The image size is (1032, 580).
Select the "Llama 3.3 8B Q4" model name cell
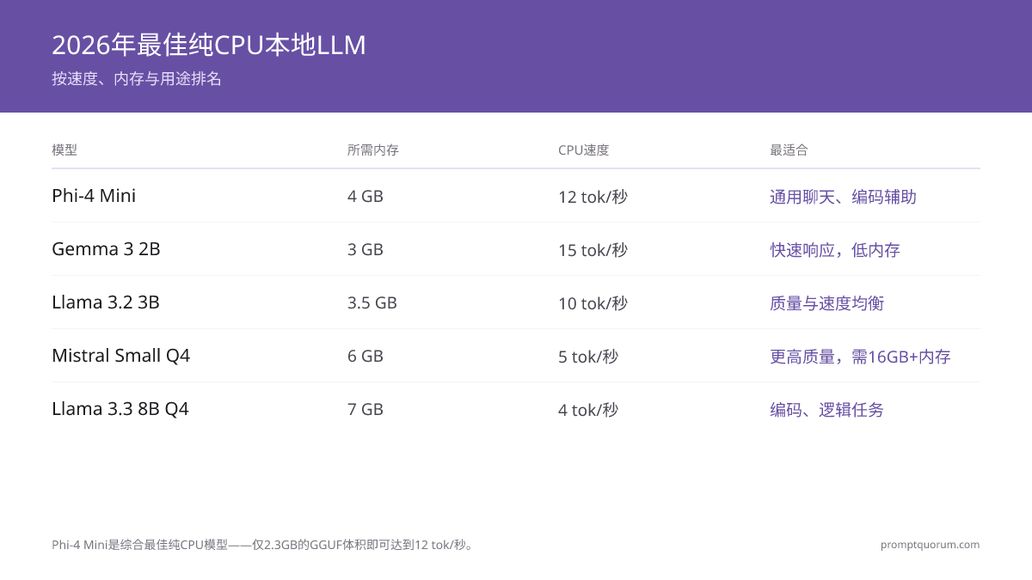120,409
